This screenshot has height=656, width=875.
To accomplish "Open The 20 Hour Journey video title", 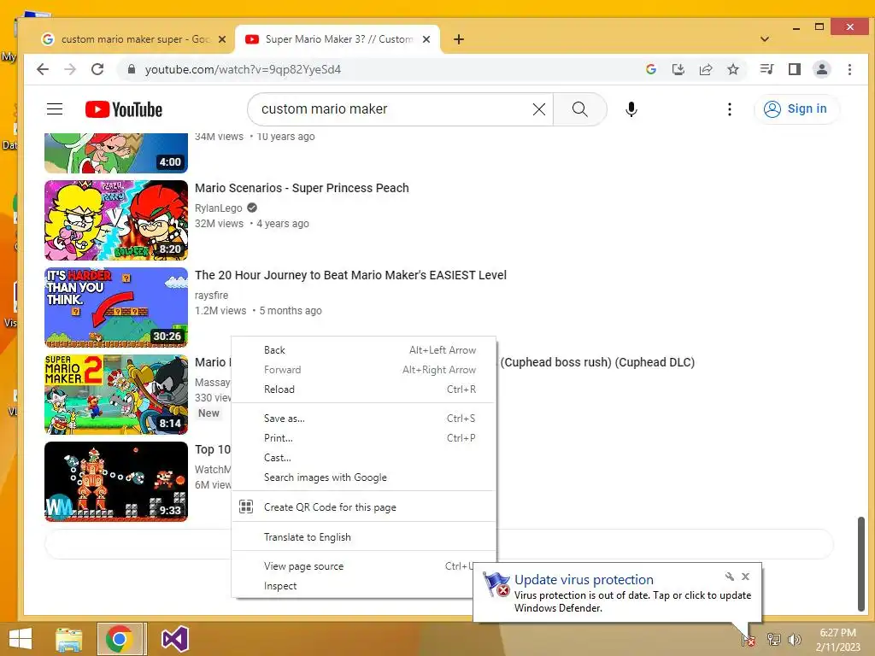I will point(350,275).
